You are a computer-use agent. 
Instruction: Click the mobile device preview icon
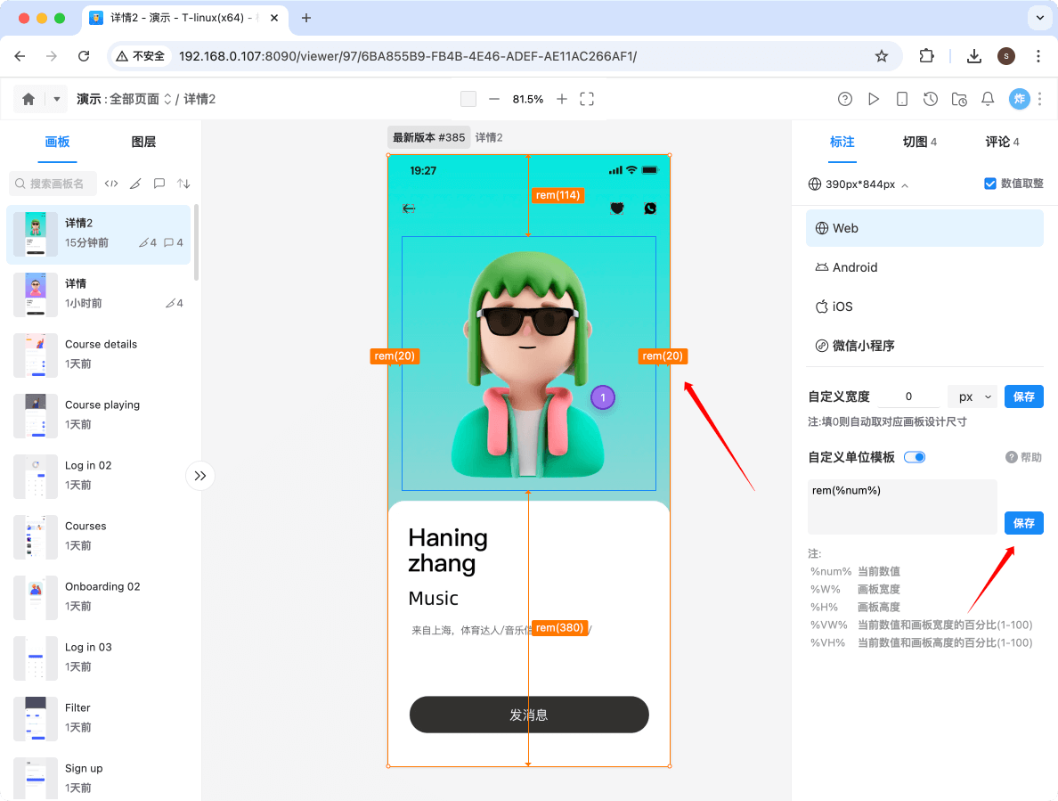[902, 99]
